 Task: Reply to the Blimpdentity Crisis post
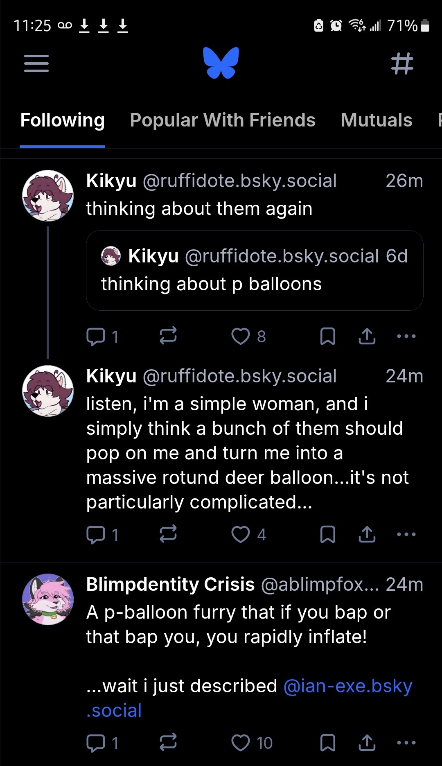click(x=96, y=743)
